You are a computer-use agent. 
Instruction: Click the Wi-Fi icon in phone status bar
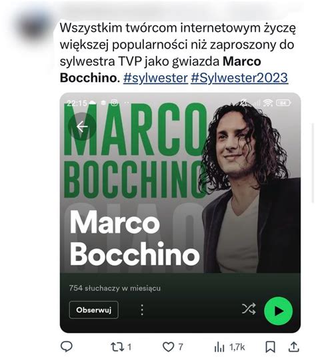pyautogui.click(x=268, y=103)
